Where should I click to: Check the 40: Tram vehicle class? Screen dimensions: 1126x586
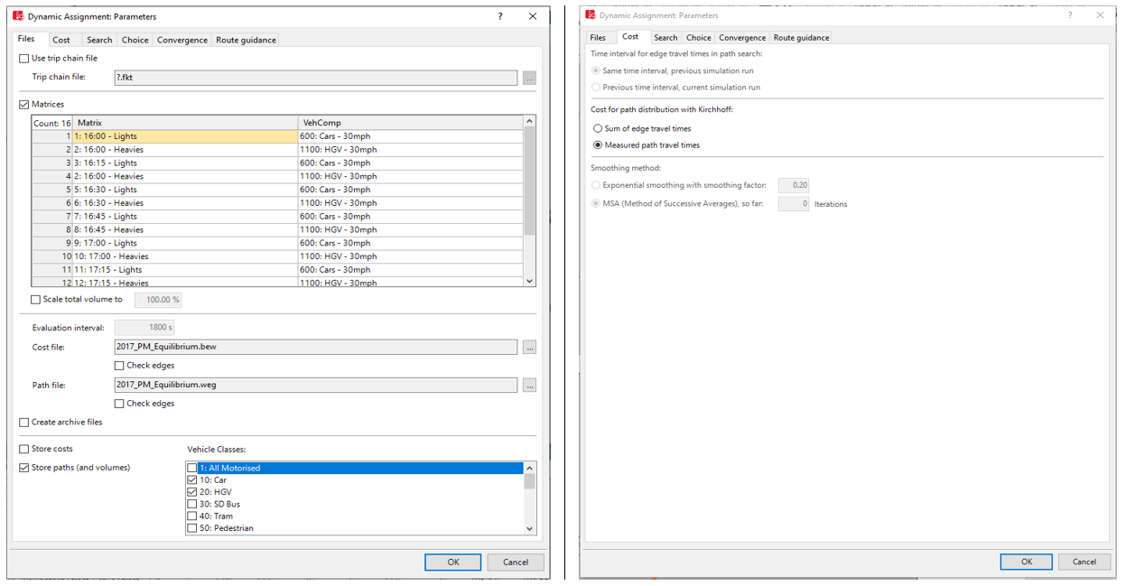(x=191, y=516)
